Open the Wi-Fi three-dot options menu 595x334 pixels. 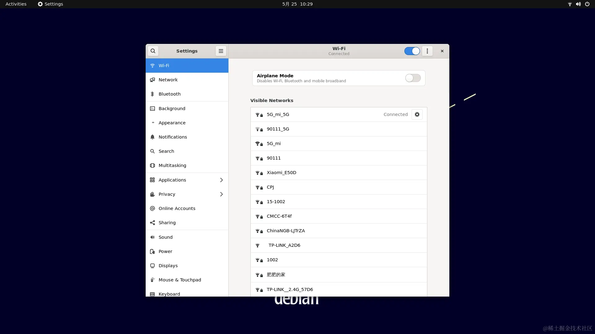(x=427, y=51)
